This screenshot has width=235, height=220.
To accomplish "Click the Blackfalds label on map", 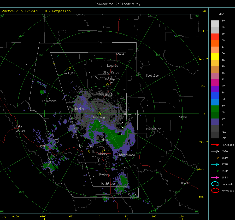I will click(111, 72).
